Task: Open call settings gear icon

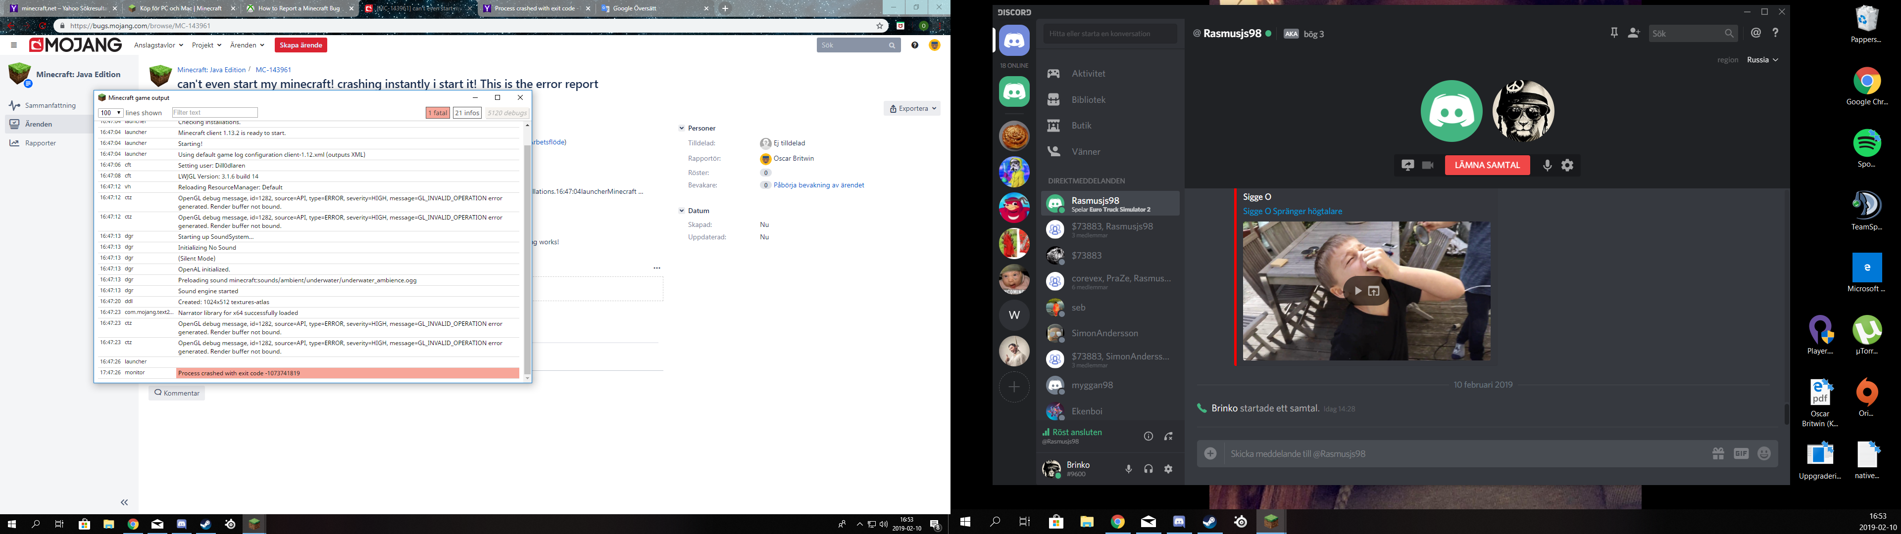Action: point(1567,165)
